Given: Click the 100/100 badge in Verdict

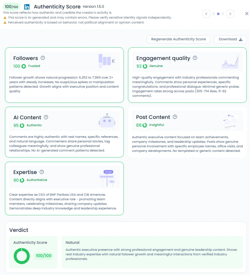Looking at the screenshot, I should click(43, 255).
